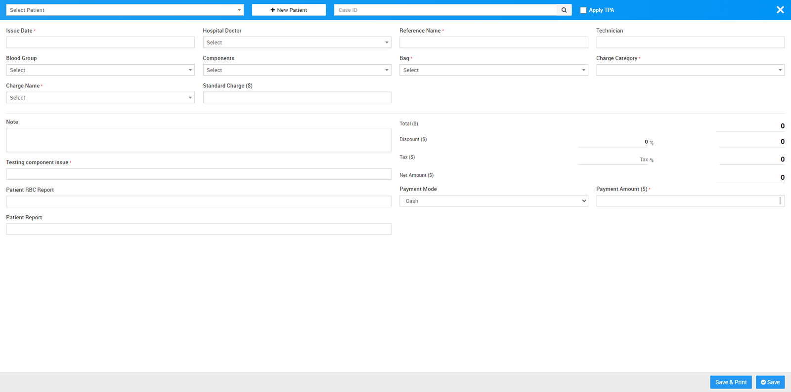Select the Technician text field
The image size is (791, 392).
point(690,42)
